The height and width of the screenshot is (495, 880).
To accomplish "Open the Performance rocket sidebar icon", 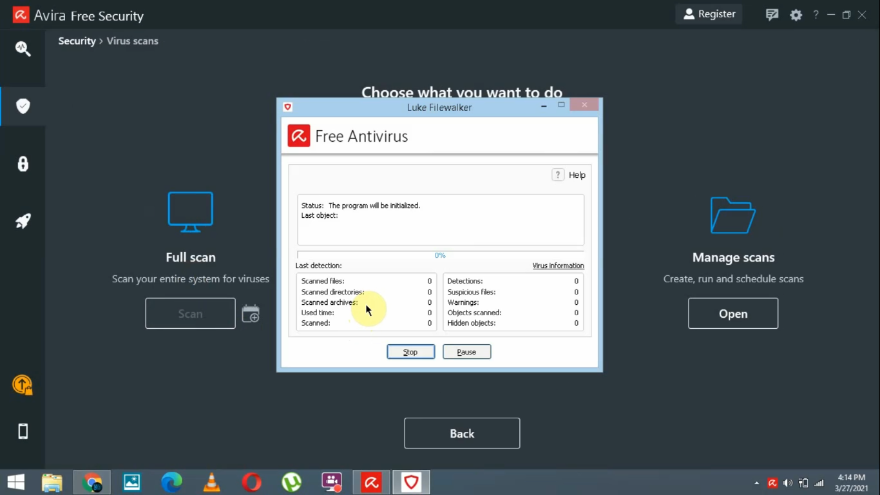I will [23, 221].
